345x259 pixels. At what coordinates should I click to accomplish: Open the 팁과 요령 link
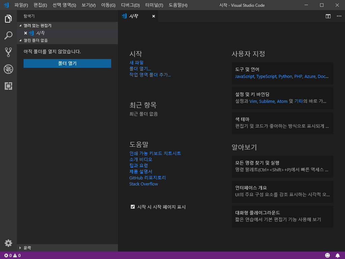click(138, 165)
